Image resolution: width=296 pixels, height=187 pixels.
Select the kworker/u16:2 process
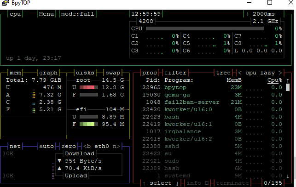pos(212,139)
